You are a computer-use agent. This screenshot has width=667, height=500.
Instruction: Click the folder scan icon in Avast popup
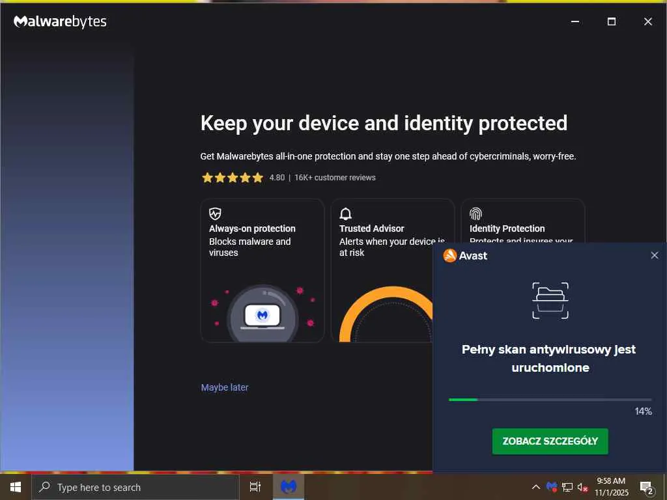pyautogui.click(x=550, y=301)
